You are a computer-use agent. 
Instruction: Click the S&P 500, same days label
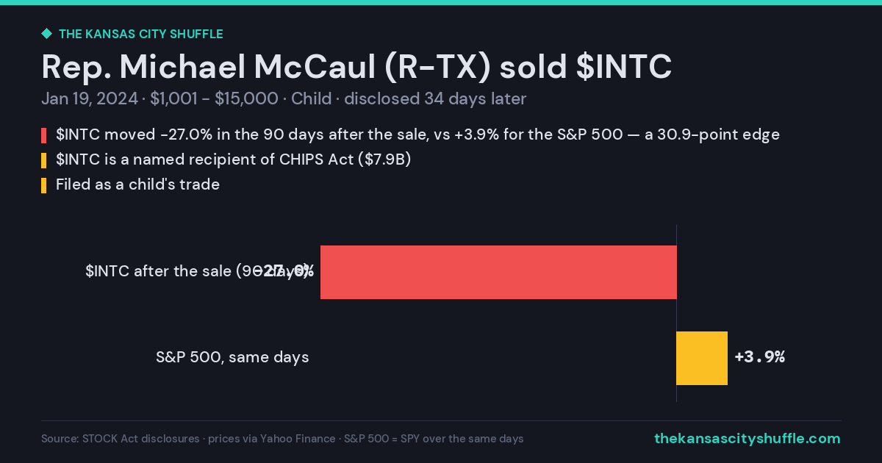(x=232, y=357)
